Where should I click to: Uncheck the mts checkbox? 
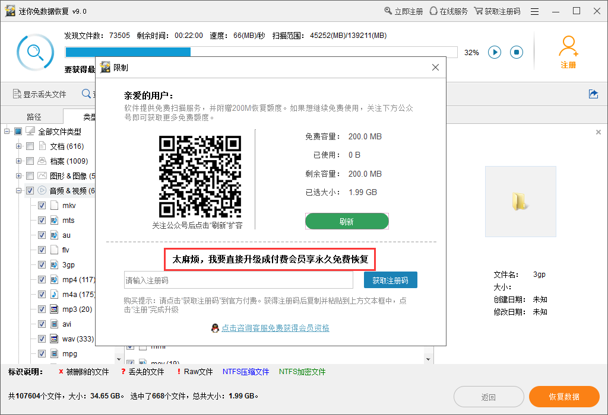coord(42,221)
